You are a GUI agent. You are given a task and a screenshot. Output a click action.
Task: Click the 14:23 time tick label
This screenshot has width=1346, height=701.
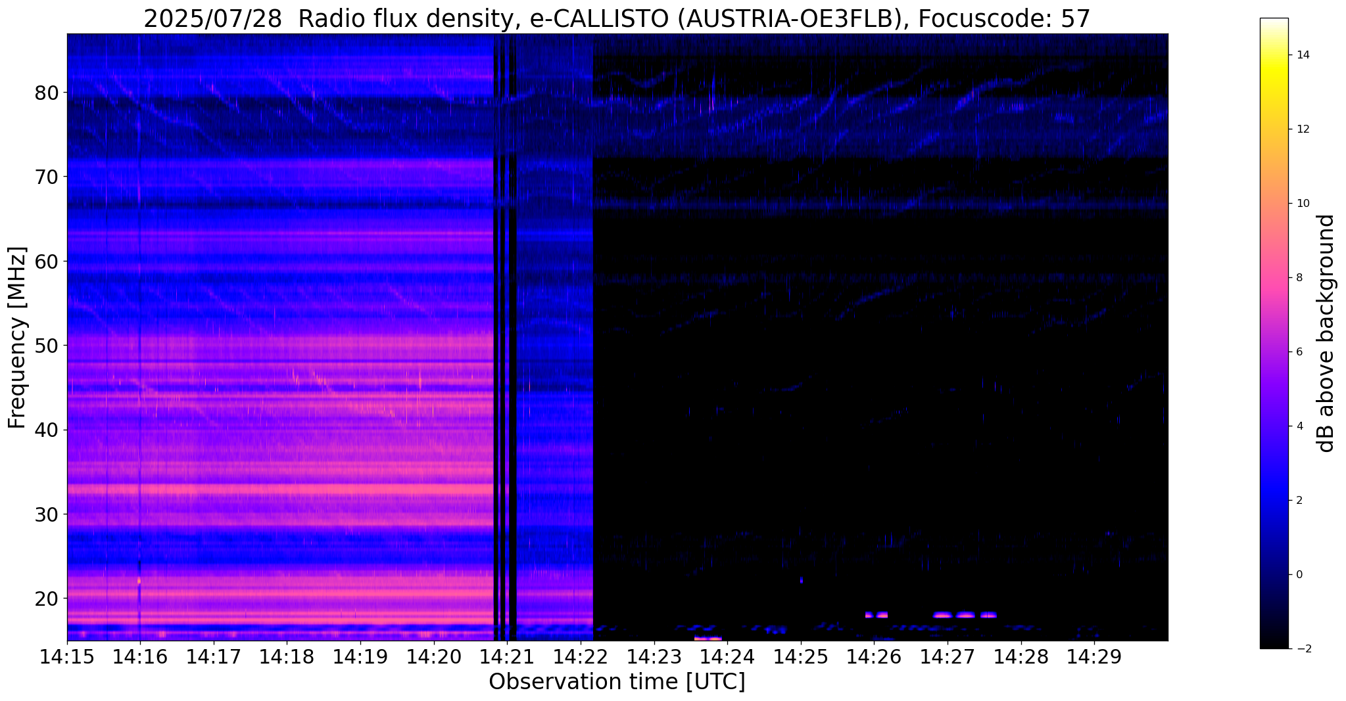click(x=654, y=656)
